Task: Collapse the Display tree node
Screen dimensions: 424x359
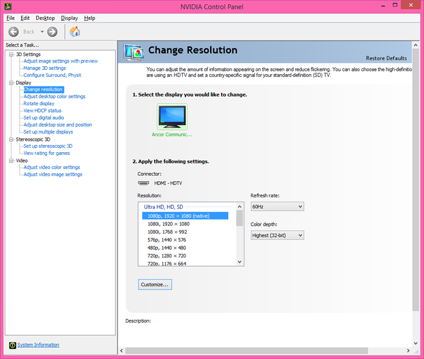Action: [11, 83]
